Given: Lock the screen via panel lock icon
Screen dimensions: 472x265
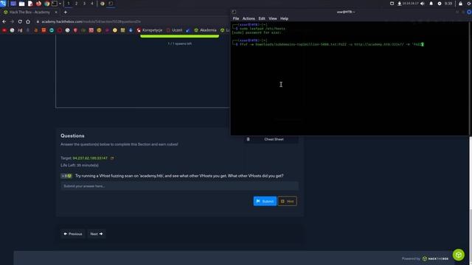Looking at the screenshot, I should coord(460,4).
